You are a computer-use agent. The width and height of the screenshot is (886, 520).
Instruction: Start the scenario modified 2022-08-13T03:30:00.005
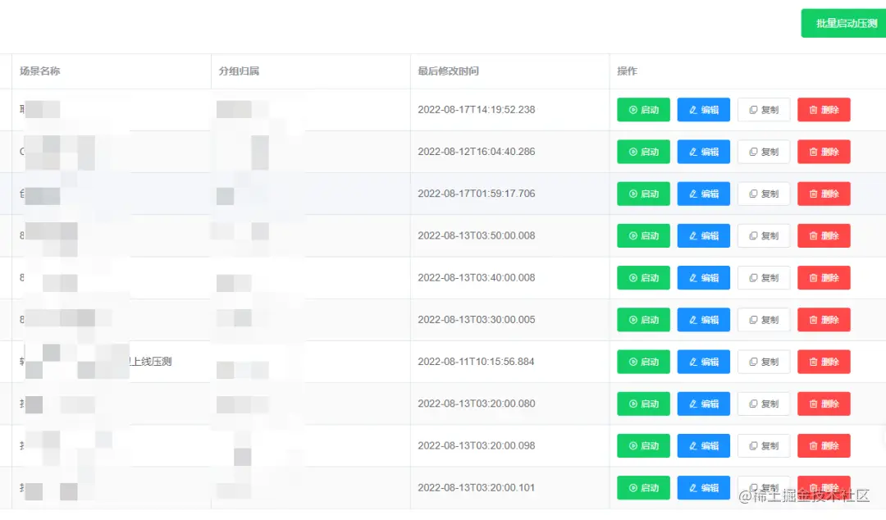click(644, 320)
